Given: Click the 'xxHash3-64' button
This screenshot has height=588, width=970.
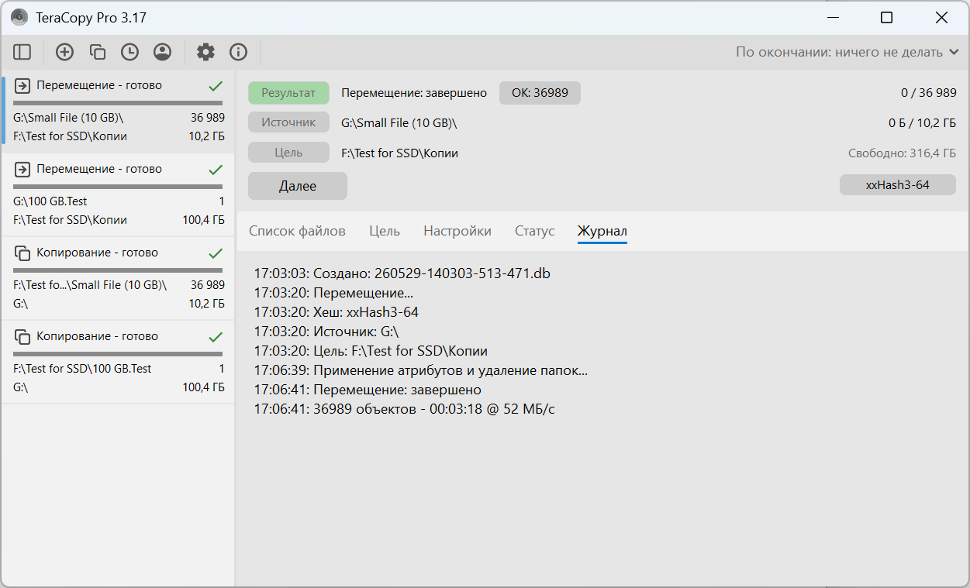Looking at the screenshot, I should click(898, 185).
